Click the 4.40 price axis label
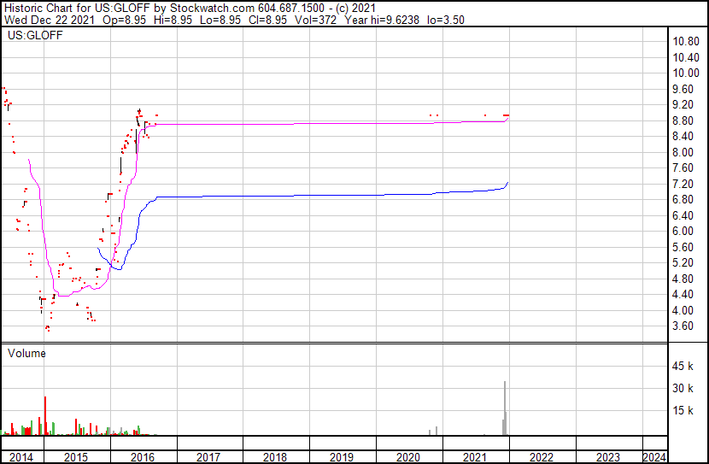The height and width of the screenshot is (464, 709). click(683, 295)
